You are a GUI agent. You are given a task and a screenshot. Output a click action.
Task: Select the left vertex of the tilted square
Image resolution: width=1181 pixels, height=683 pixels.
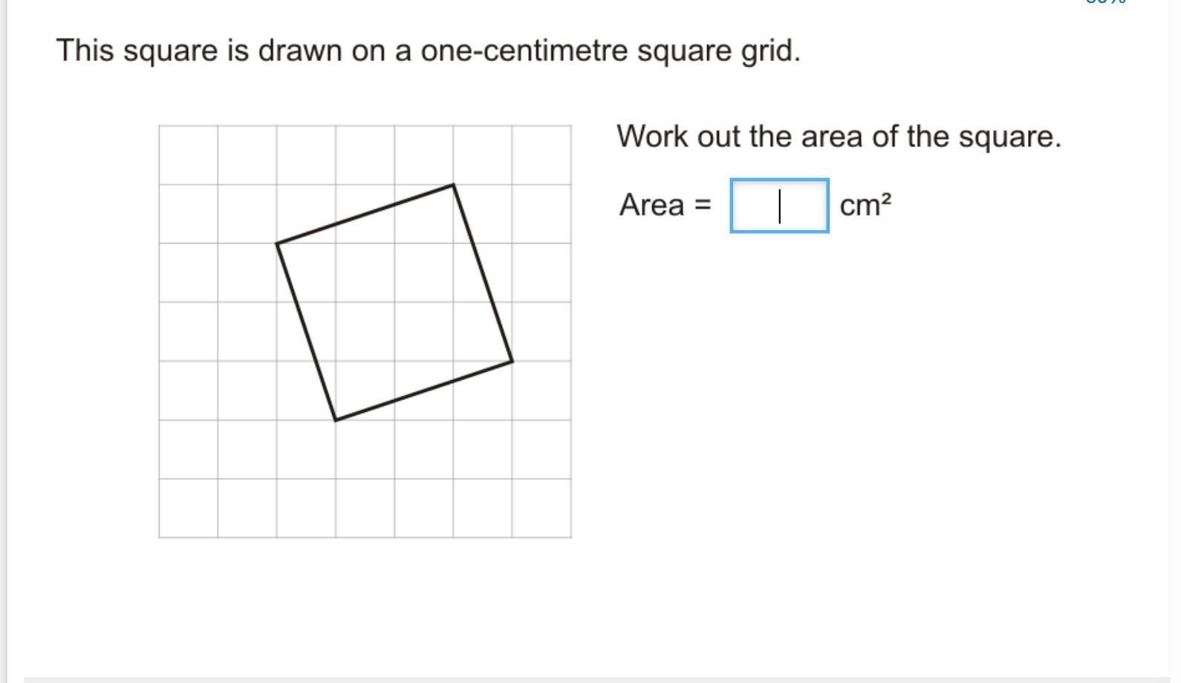276,243
